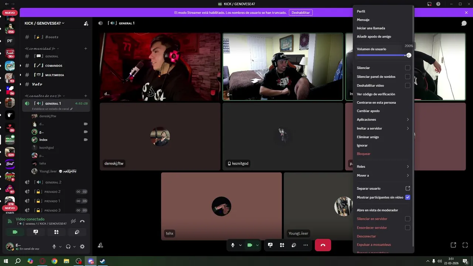The width and height of the screenshot is (473, 266).
Task: Click the context menu scrollbar
Action: pos(413,126)
